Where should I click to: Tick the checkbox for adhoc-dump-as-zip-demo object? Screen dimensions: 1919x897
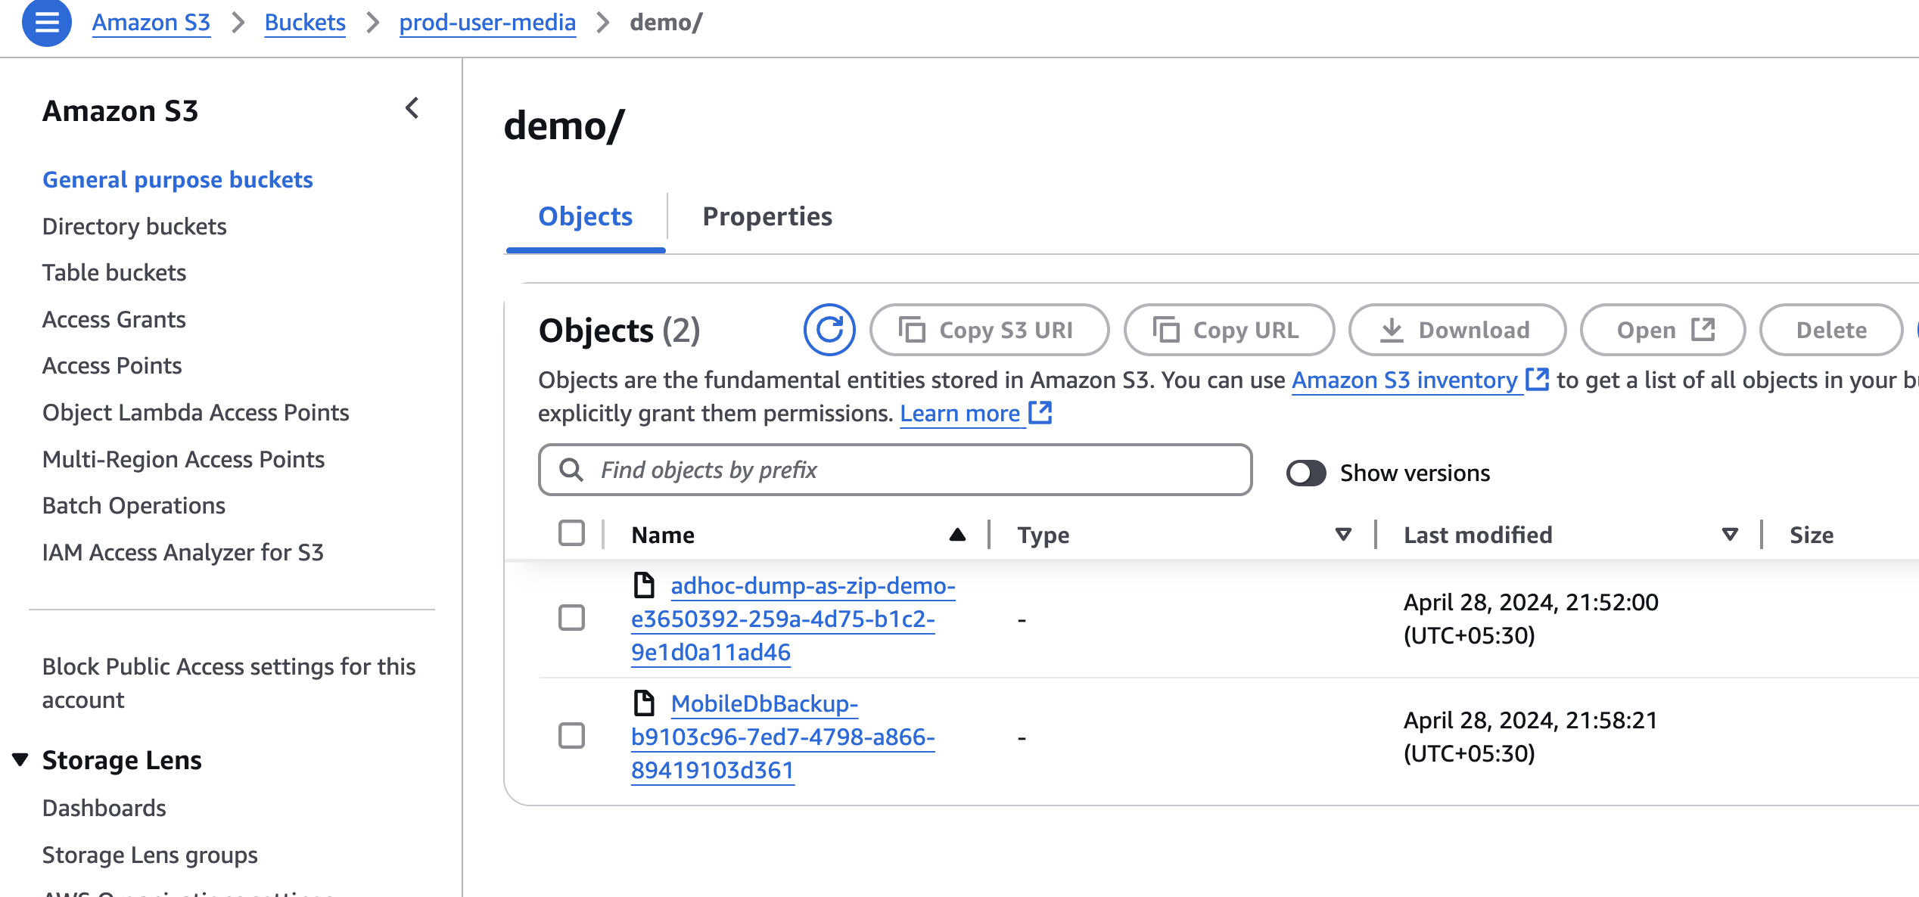[x=571, y=618]
